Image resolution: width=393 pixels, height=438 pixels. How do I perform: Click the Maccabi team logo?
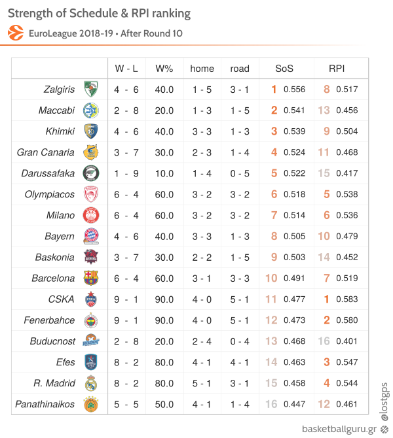tap(91, 110)
